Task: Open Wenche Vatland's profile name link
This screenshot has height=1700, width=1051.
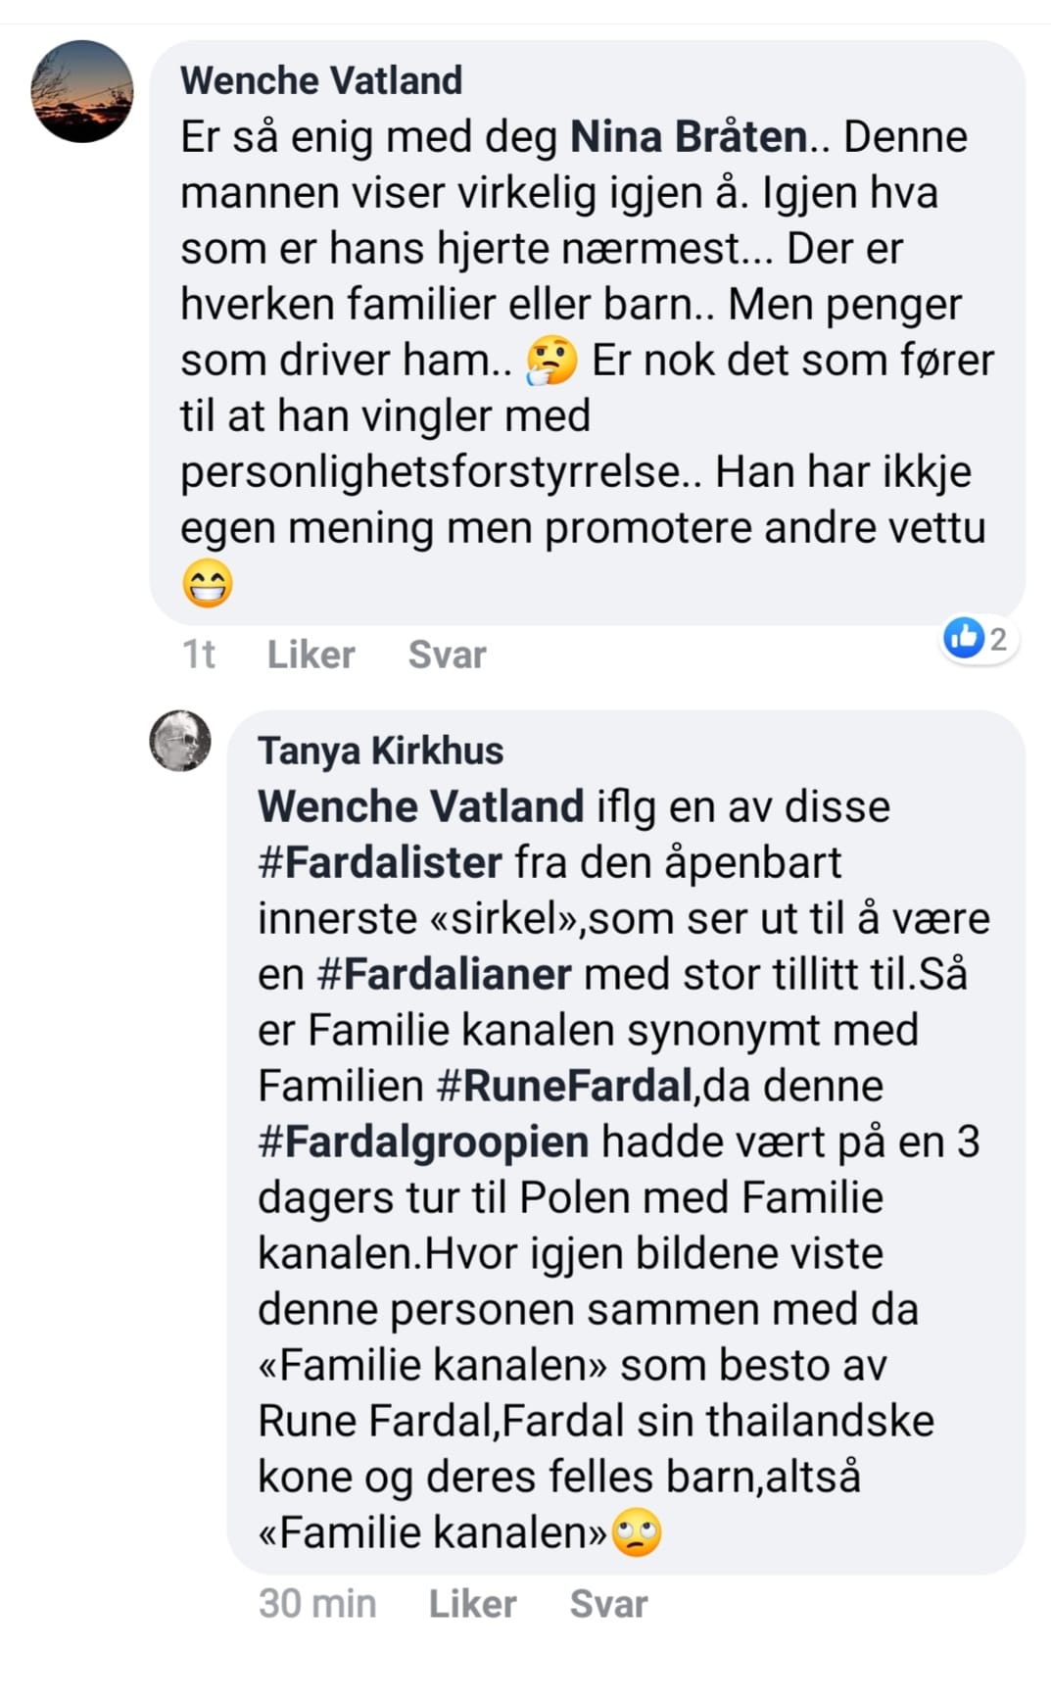Action: click(321, 80)
